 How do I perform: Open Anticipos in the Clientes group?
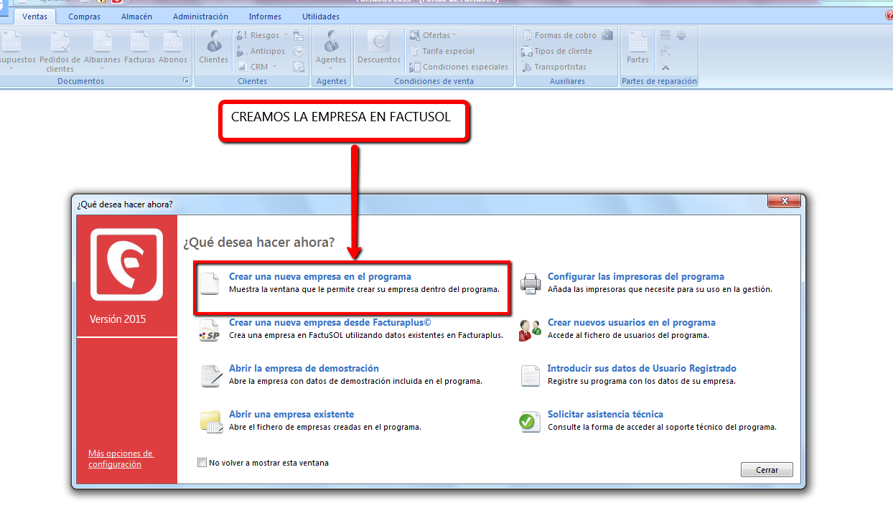[261, 51]
